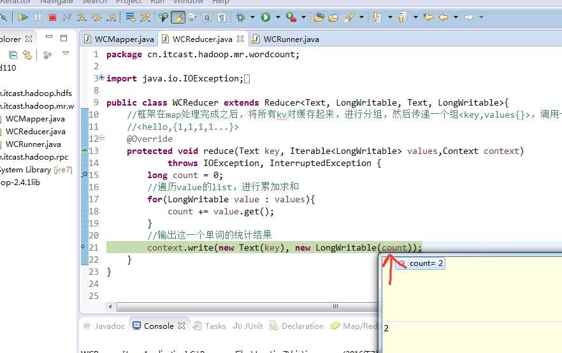Click the override marker on line 13
Viewport: 562px width, 353px height.
85,150
